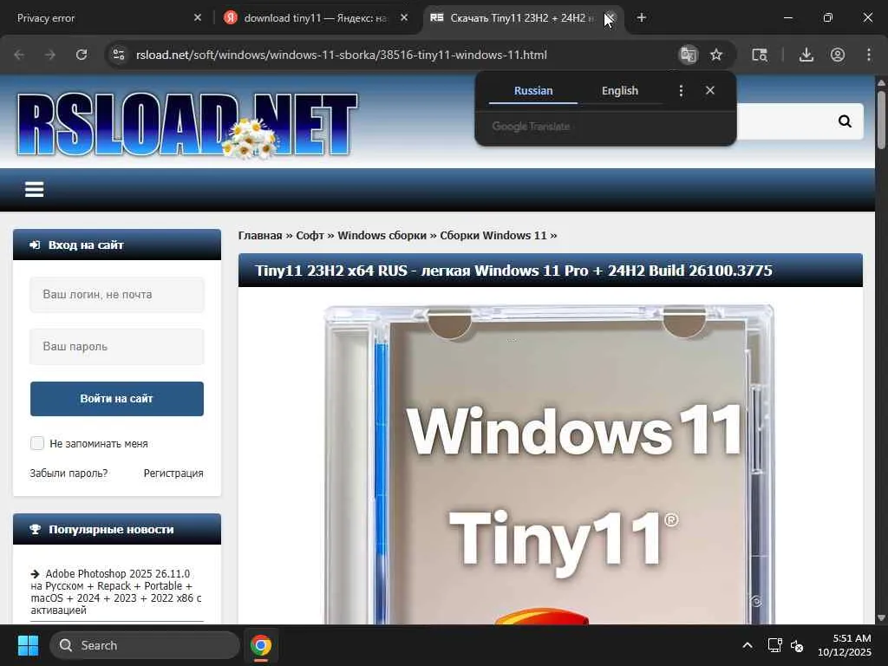This screenshot has height=666, width=888.
Task: Go back to previous page
Action: [19, 55]
